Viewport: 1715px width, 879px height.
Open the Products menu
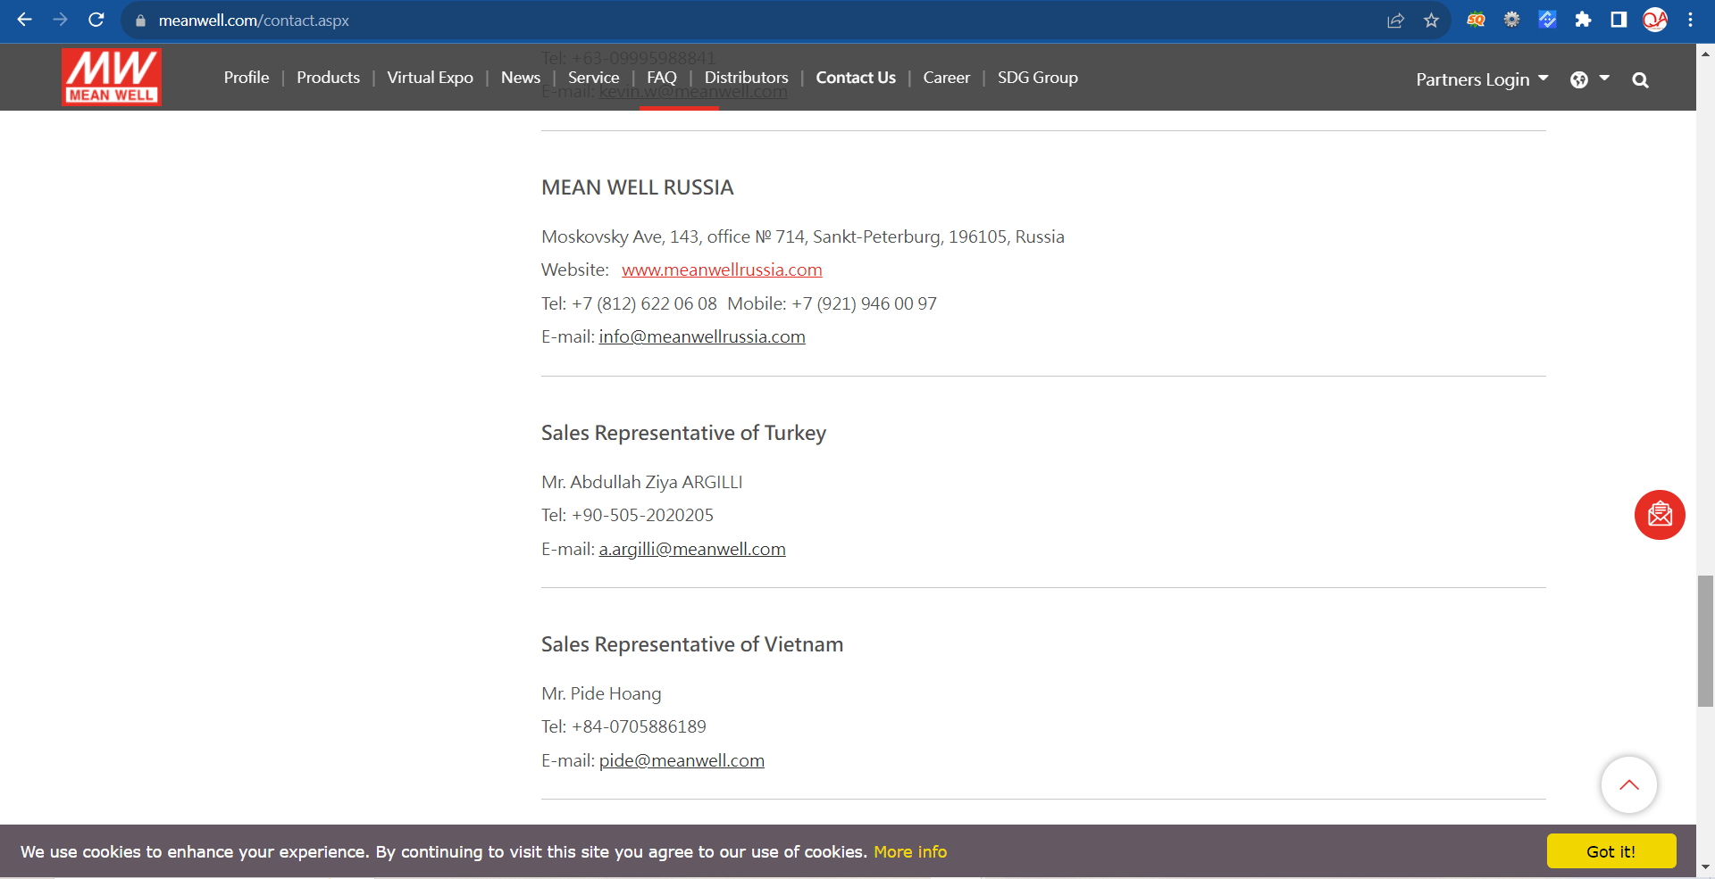click(328, 78)
